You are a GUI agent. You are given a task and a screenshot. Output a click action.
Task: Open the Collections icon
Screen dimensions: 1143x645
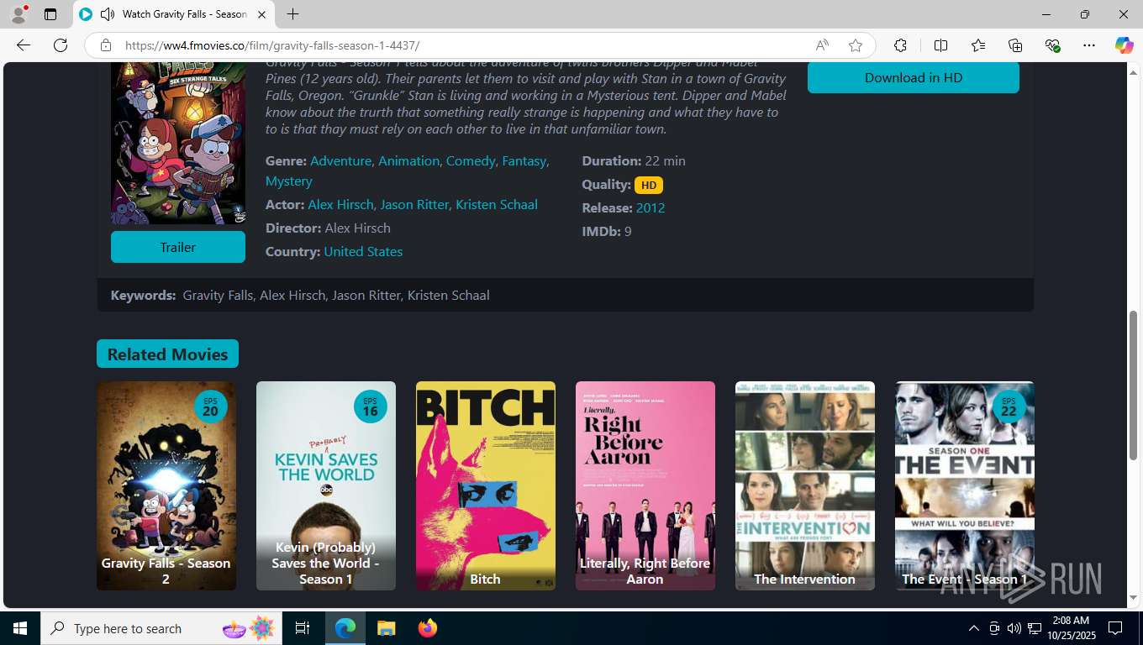coord(1015,45)
